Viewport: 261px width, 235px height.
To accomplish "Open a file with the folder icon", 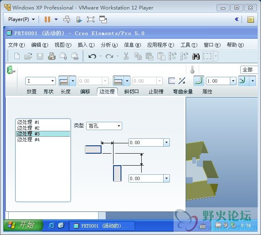I will (28, 56).
